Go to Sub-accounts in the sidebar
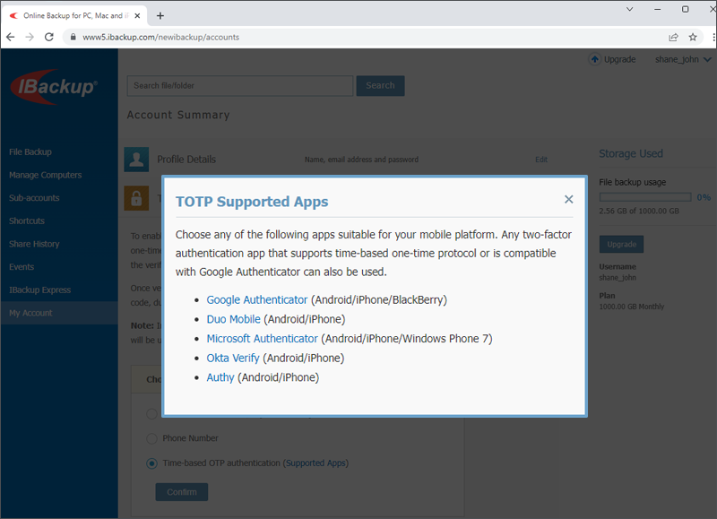Viewport: 717px width, 519px height. pos(34,198)
